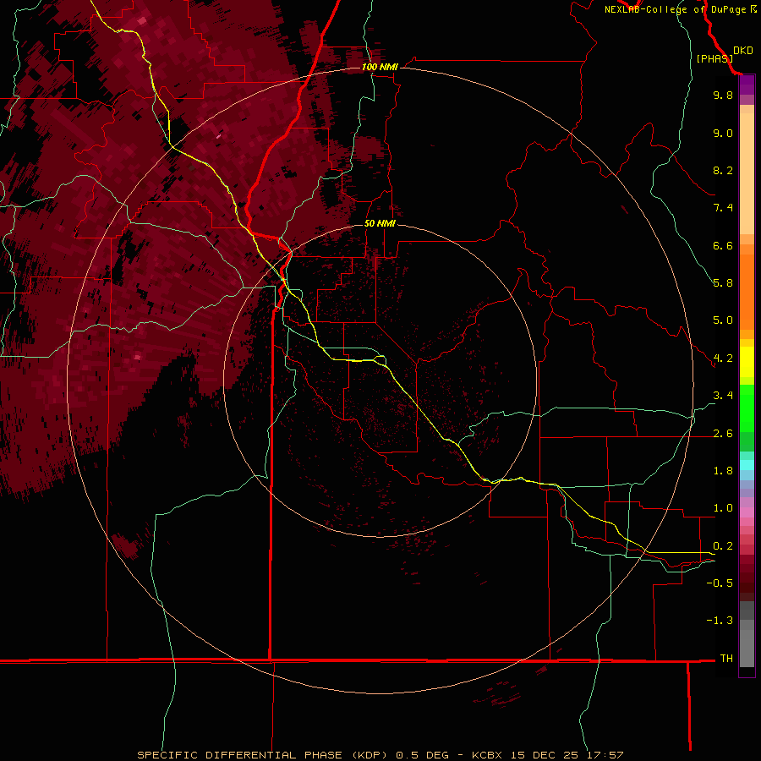Click the yellow segment of color bar
The height and width of the screenshot is (761, 761).
[x=747, y=362]
